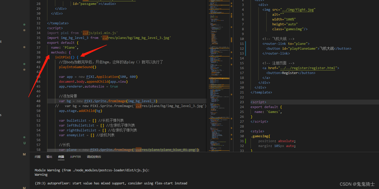This screenshot has height=189, width=379.
Task: Click 'fromImage(img_bg_level_3)' on line 48
Action: pyautogui.click(x=133, y=101)
